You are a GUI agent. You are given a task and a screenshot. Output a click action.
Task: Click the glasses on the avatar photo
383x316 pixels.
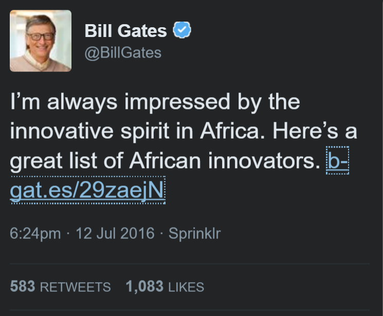click(40, 36)
